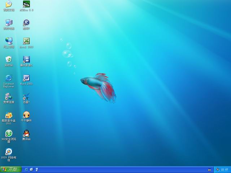The width and height of the screenshot is (231, 173).
Task: Launch the 迅雷7 (Thunder) download shortcut
Action: coord(26,97)
